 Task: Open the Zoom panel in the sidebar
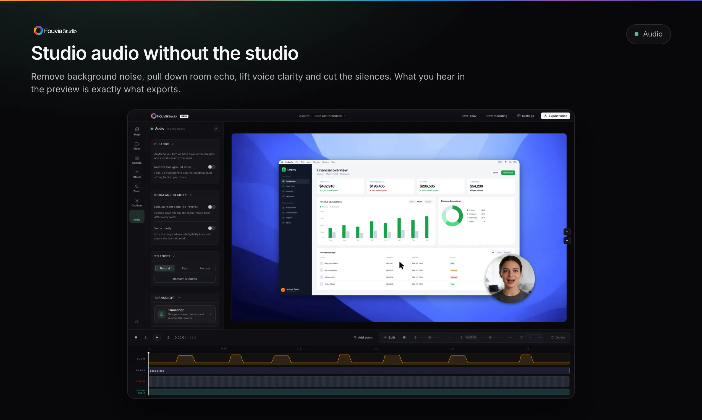137,188
